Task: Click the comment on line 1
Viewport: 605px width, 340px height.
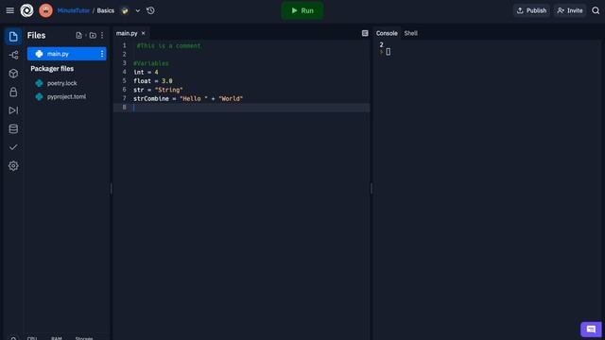Action: click(168, 46)
